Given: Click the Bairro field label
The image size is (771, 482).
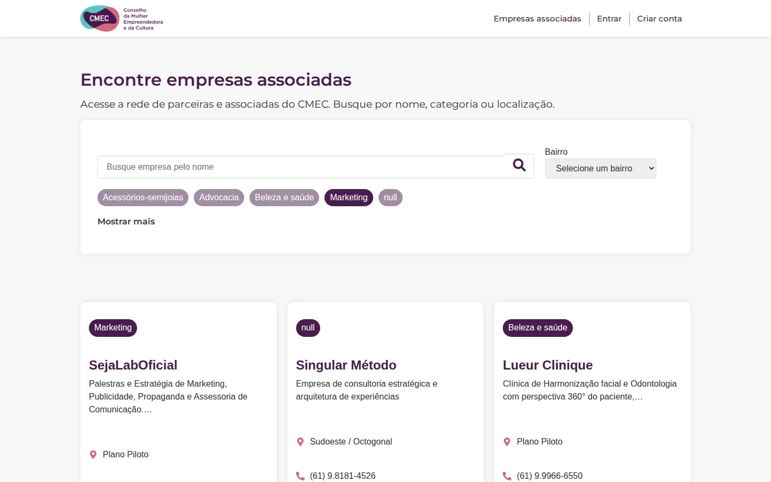Looking at the screenshot, I should coord(556,152).
